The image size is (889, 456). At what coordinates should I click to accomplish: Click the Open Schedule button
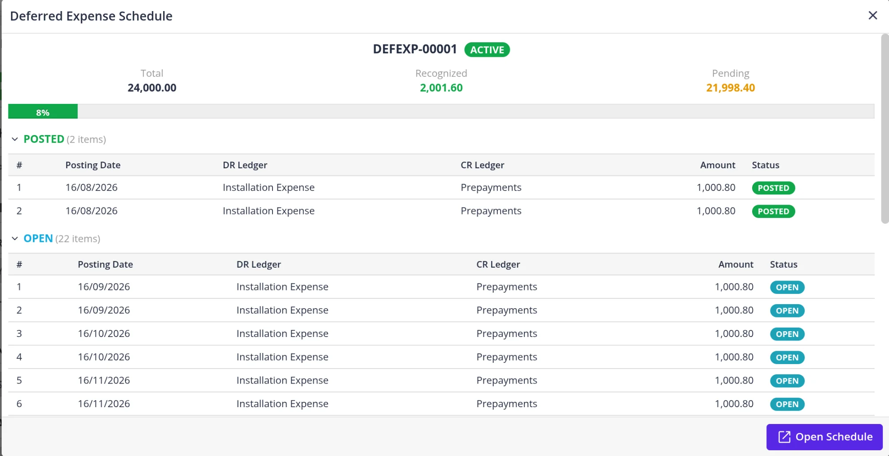coord(824,437)
